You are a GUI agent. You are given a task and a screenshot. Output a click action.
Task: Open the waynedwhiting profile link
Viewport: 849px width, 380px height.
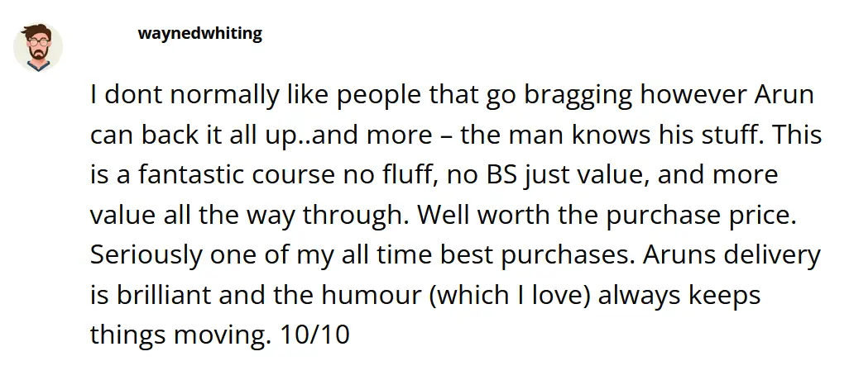[199, 34]
